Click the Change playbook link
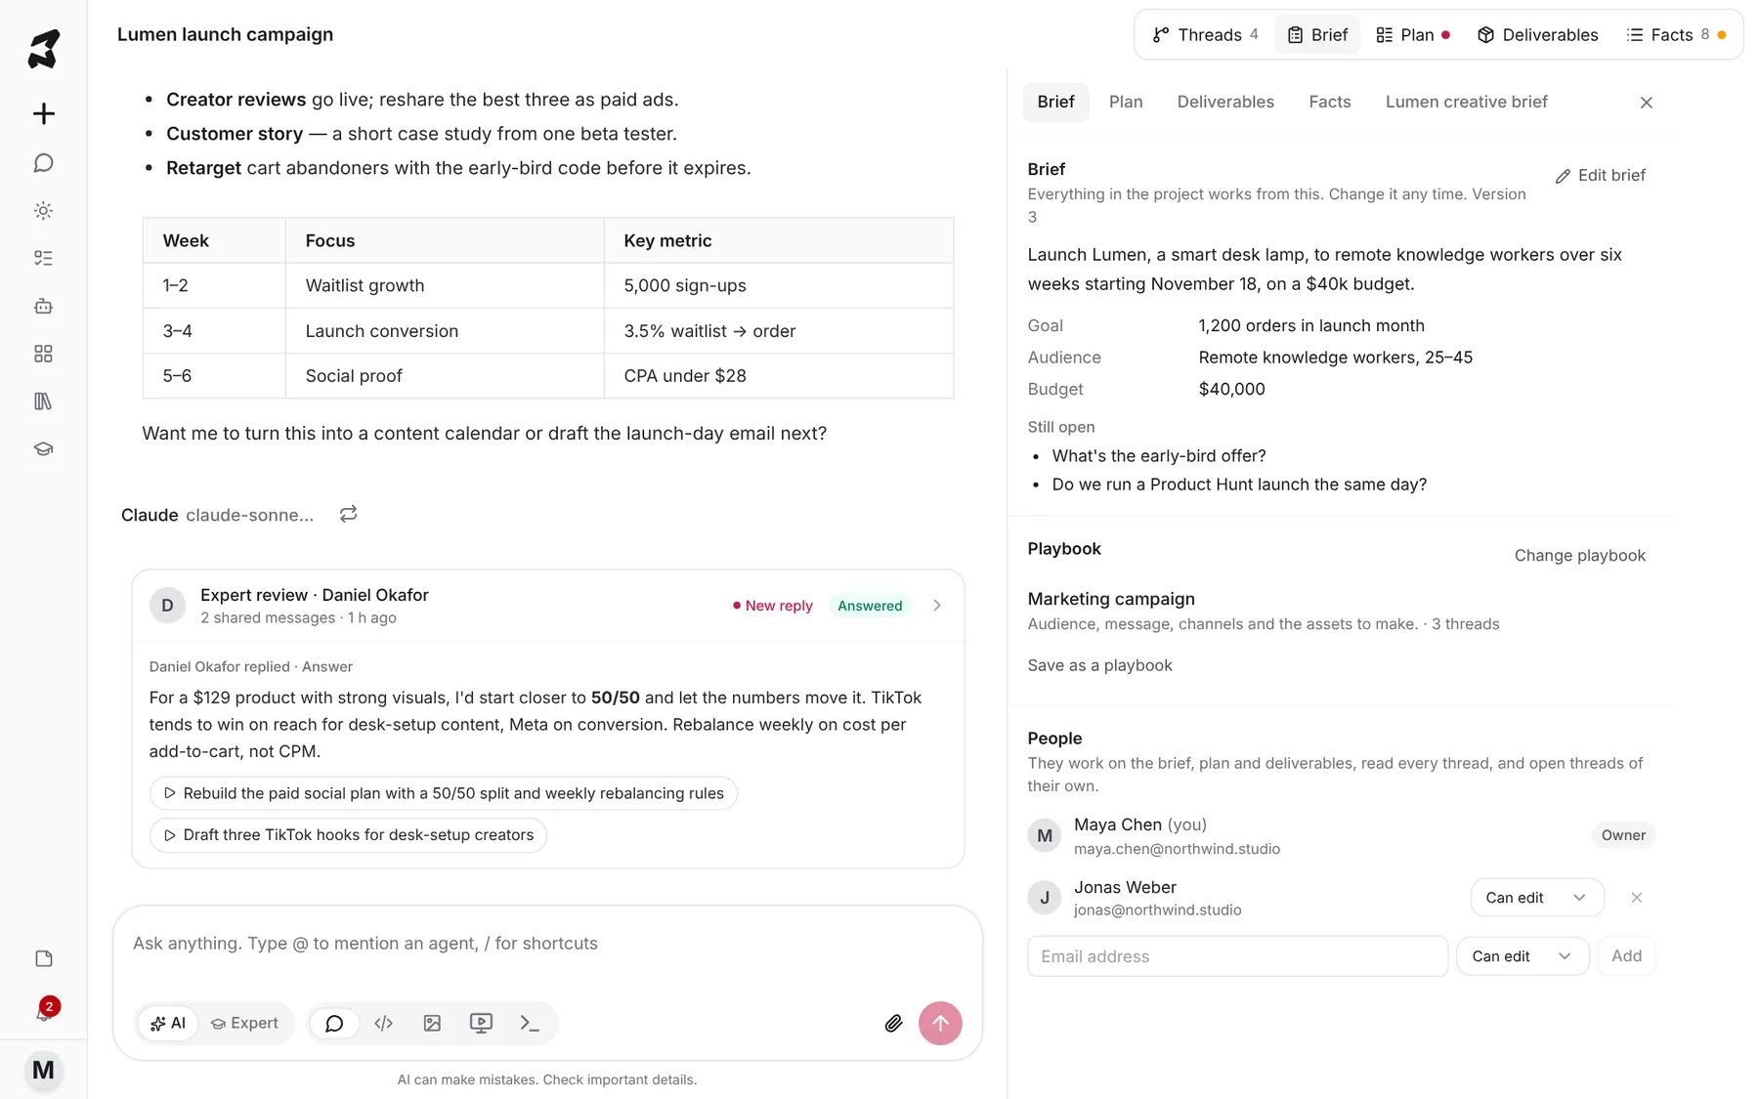1759x1099 pixels. (x=1579, y=555)
